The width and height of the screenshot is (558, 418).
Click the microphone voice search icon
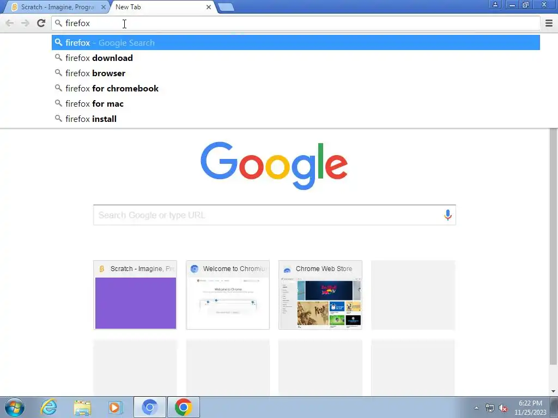[x=448, y=215]
